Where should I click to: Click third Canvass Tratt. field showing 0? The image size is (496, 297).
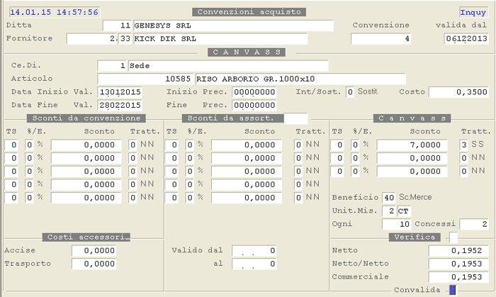pos(463,172)
